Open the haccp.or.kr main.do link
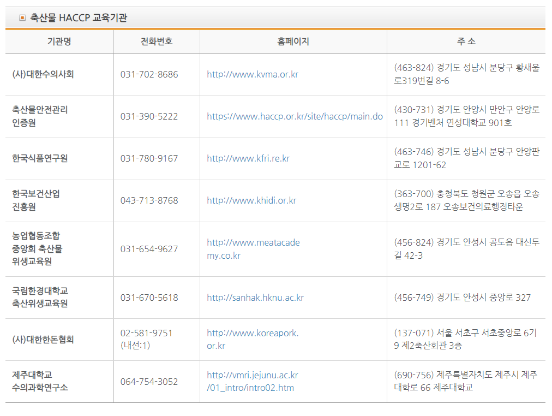The image size is (552, 416). [x=295, y=116]
